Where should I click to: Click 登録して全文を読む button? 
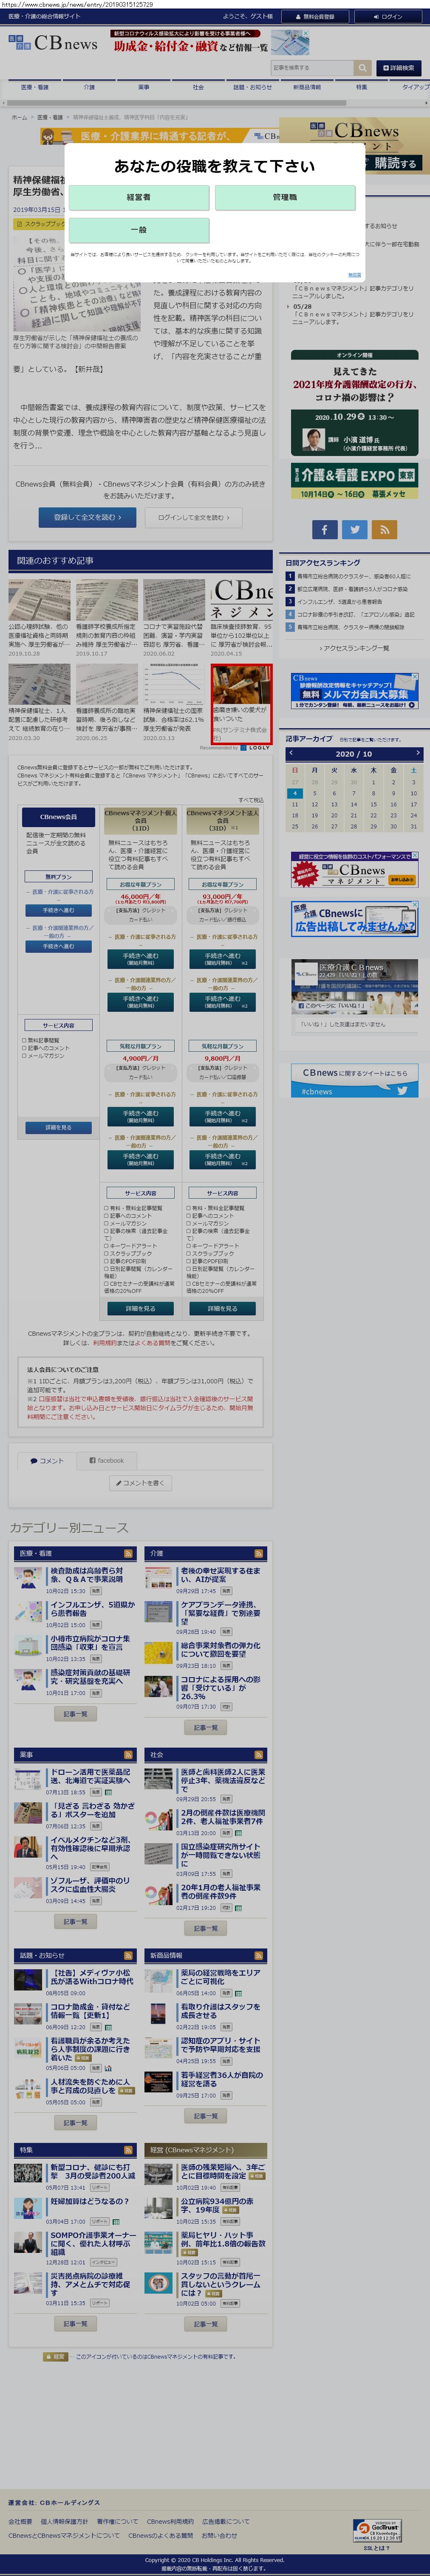[x=87, y=517]
